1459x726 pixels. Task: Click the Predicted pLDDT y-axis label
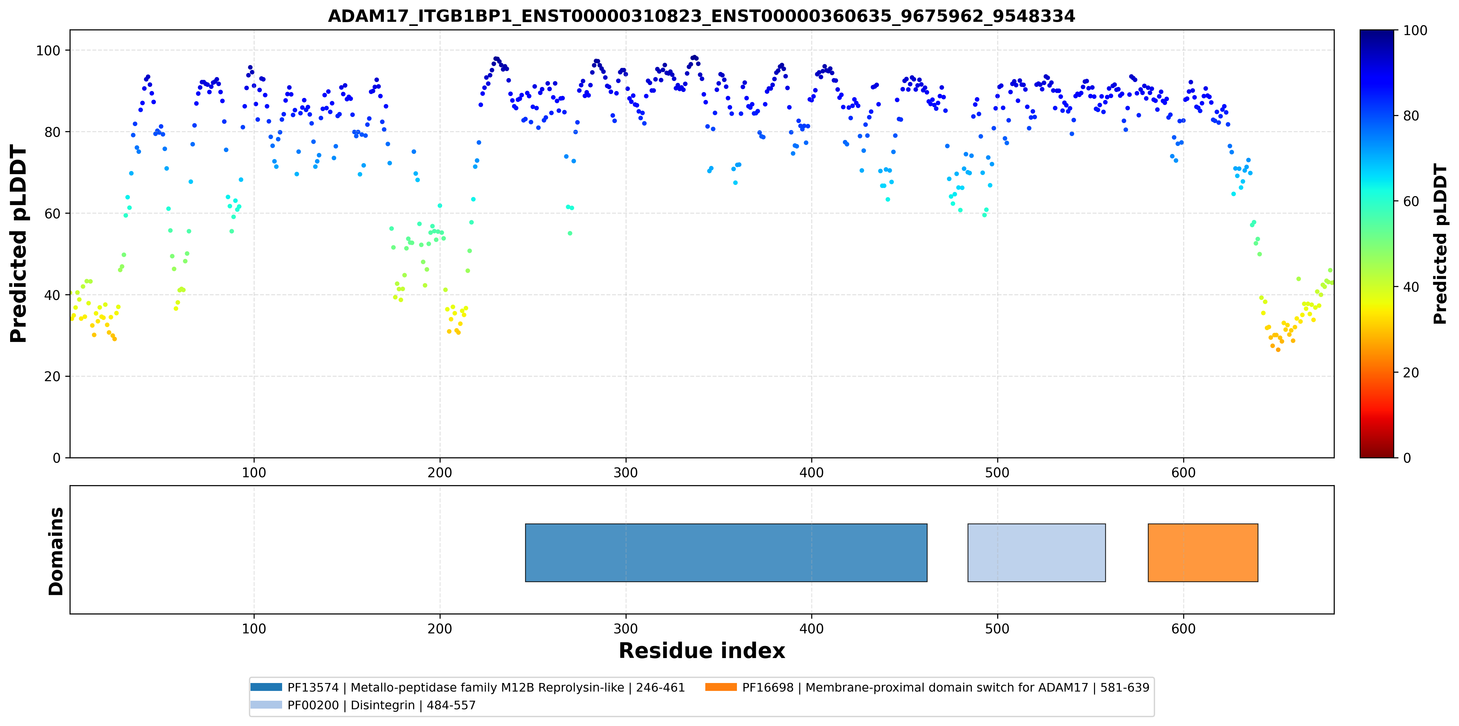[18, 244]
